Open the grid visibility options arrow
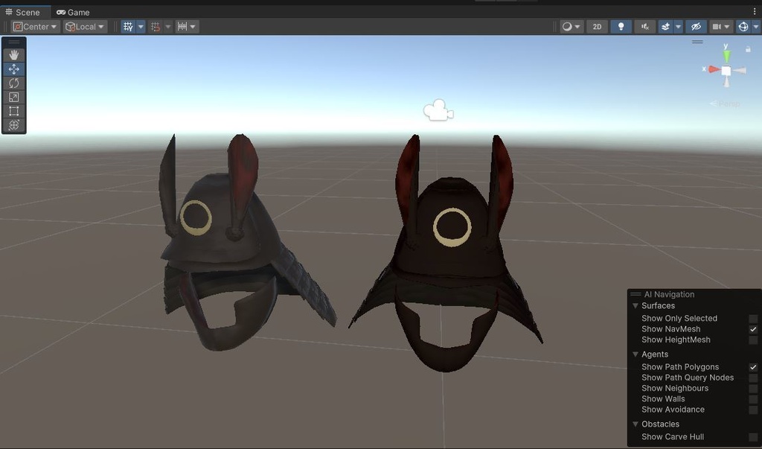 point(141,27)
